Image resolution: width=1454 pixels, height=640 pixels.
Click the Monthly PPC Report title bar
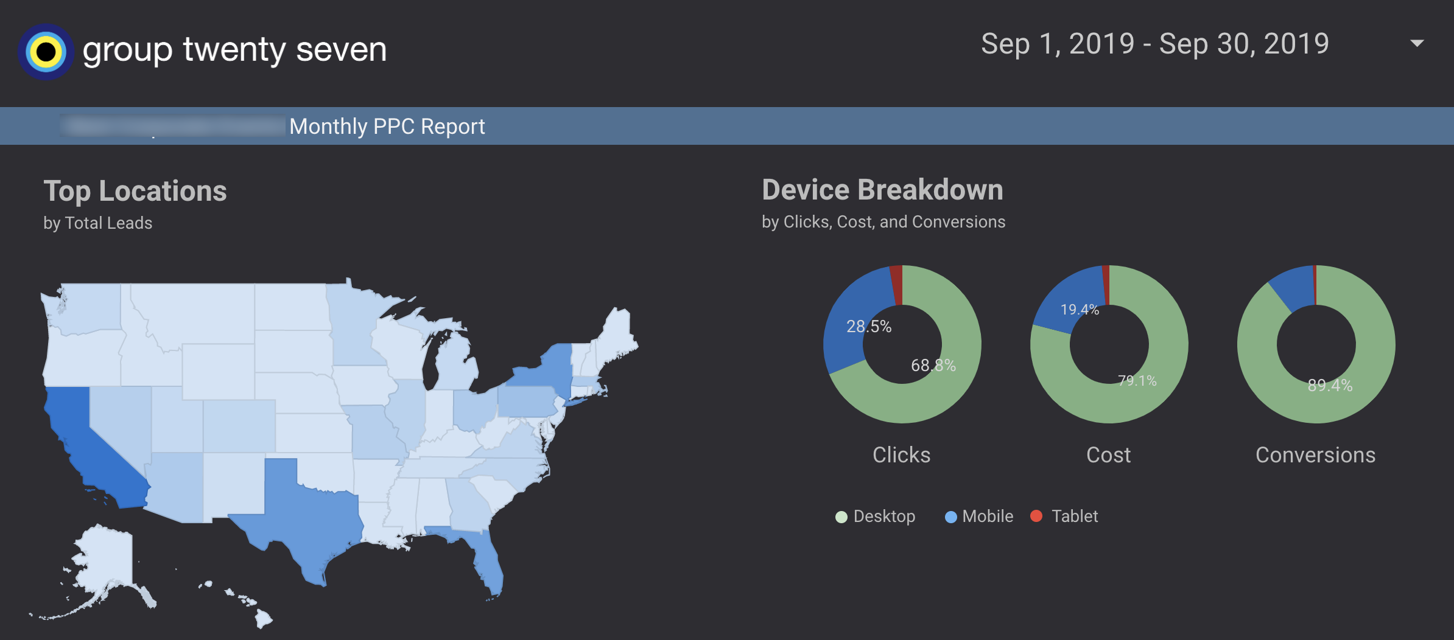click(x=387, y=126)
